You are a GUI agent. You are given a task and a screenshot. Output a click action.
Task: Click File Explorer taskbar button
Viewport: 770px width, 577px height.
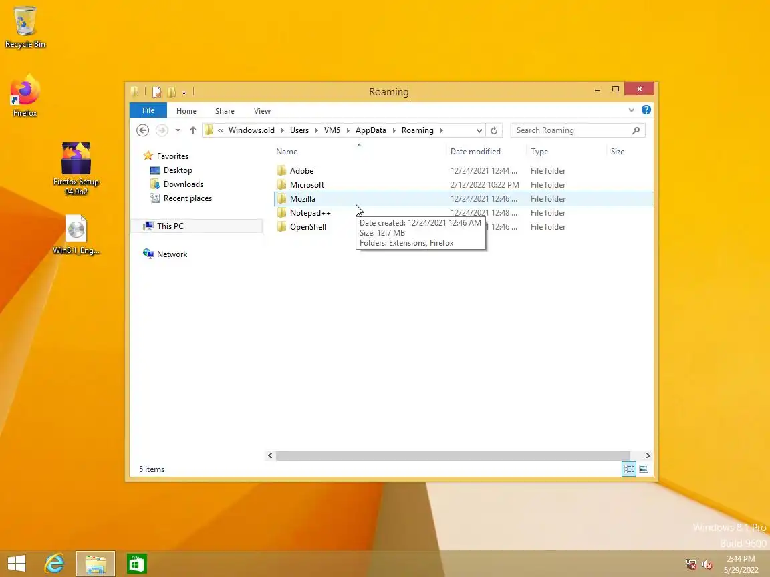click(96, 564)
